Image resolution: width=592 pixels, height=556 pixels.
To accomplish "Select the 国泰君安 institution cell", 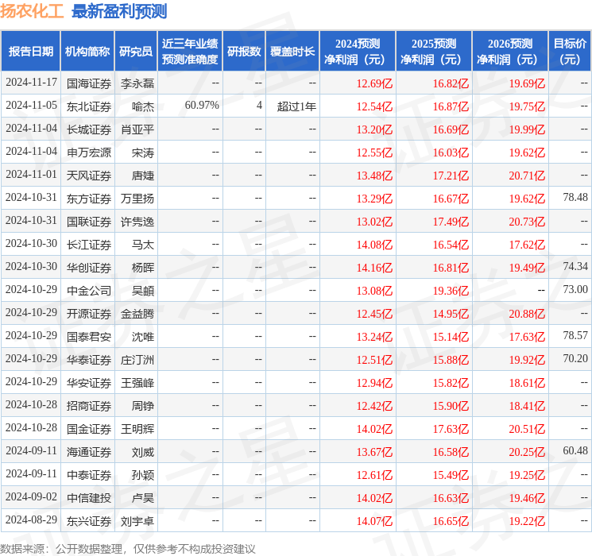I will (89, 337).
